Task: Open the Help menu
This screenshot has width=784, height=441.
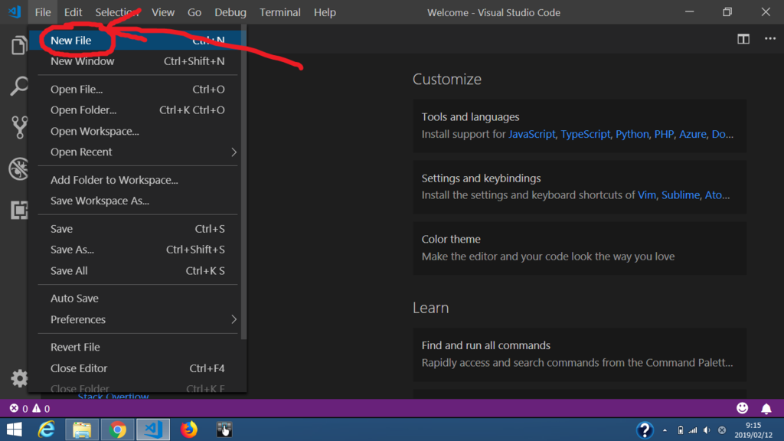Action: point(325,12)
